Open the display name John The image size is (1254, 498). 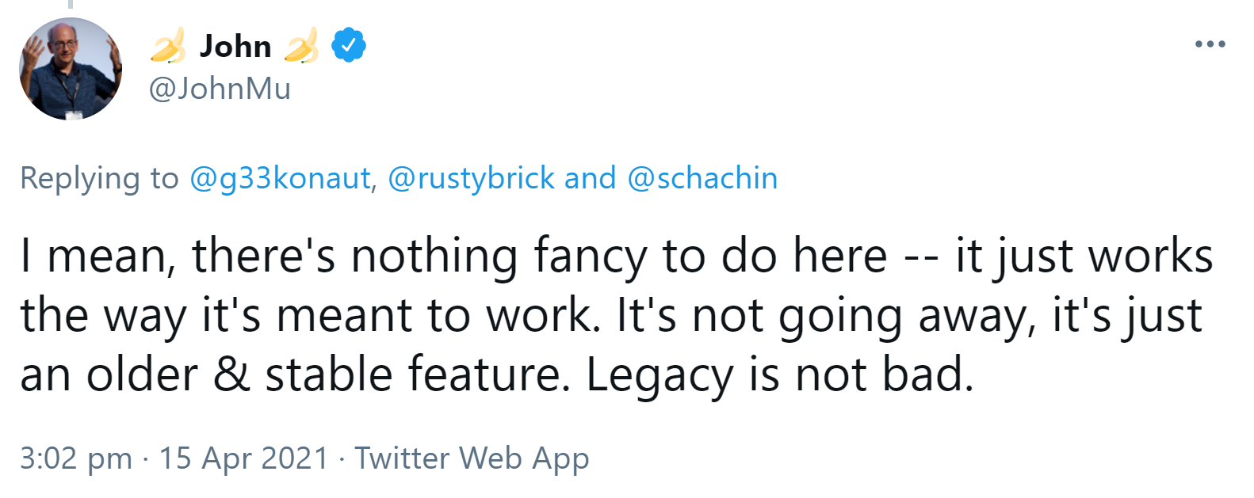point(235,46)
